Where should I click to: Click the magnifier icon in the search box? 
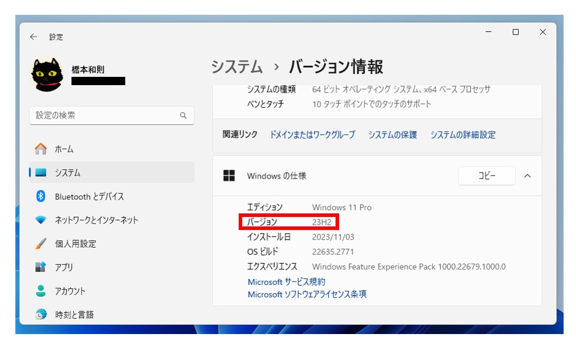pos(183,115)
